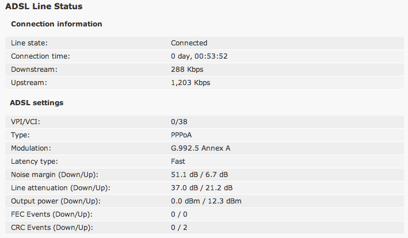Select the ADSL settings heading

(37, 103)
